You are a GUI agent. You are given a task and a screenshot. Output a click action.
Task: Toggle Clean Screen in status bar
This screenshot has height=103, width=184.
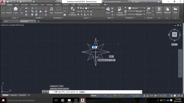179,96
